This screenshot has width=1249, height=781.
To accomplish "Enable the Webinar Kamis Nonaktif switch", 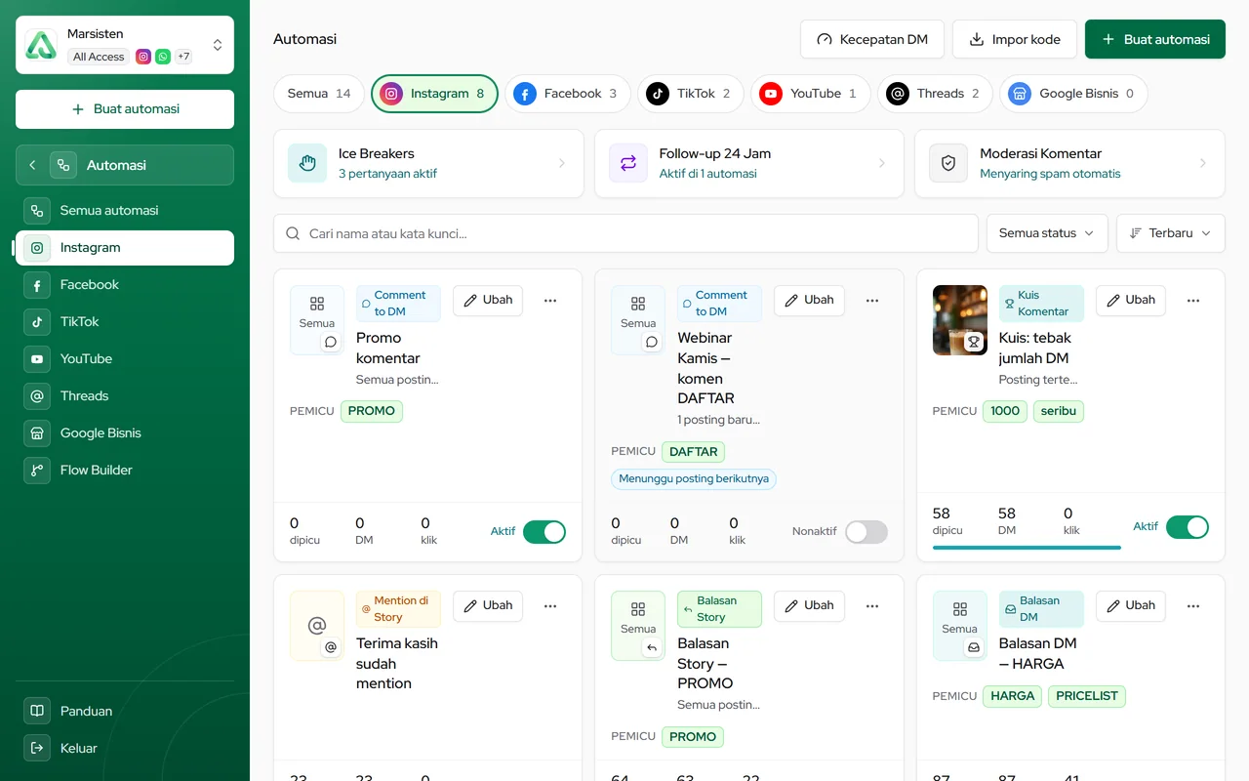I will [x=866, y=532].
